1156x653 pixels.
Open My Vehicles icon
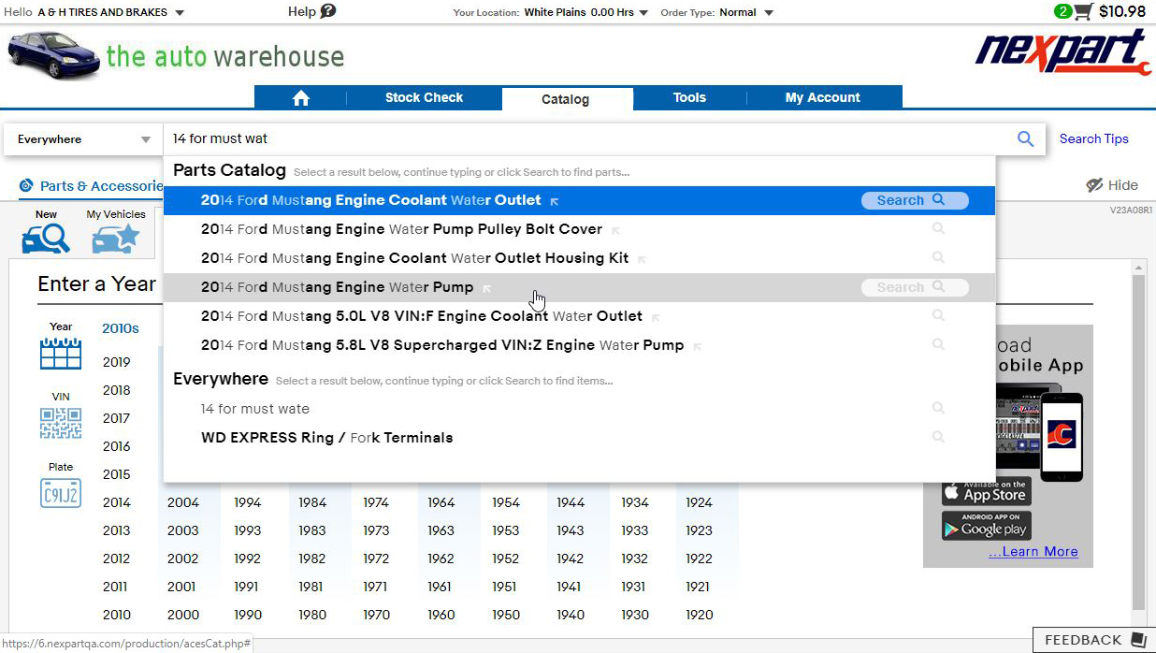click(116, 239)
